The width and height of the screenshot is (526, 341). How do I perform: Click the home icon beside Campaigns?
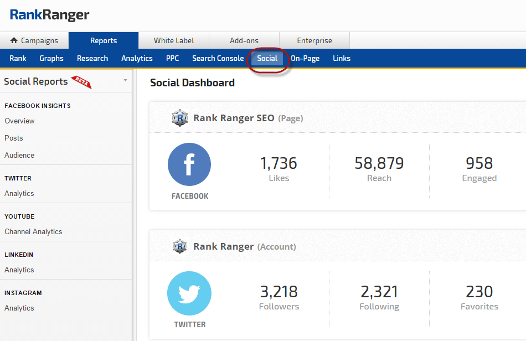point(14,41)
